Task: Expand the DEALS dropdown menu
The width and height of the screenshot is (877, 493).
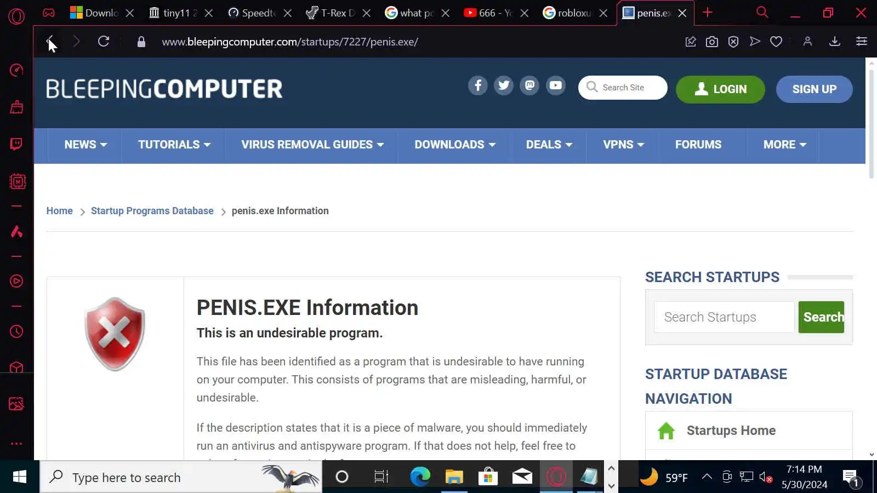Action: pyautogui.click(x=549, y=145)
